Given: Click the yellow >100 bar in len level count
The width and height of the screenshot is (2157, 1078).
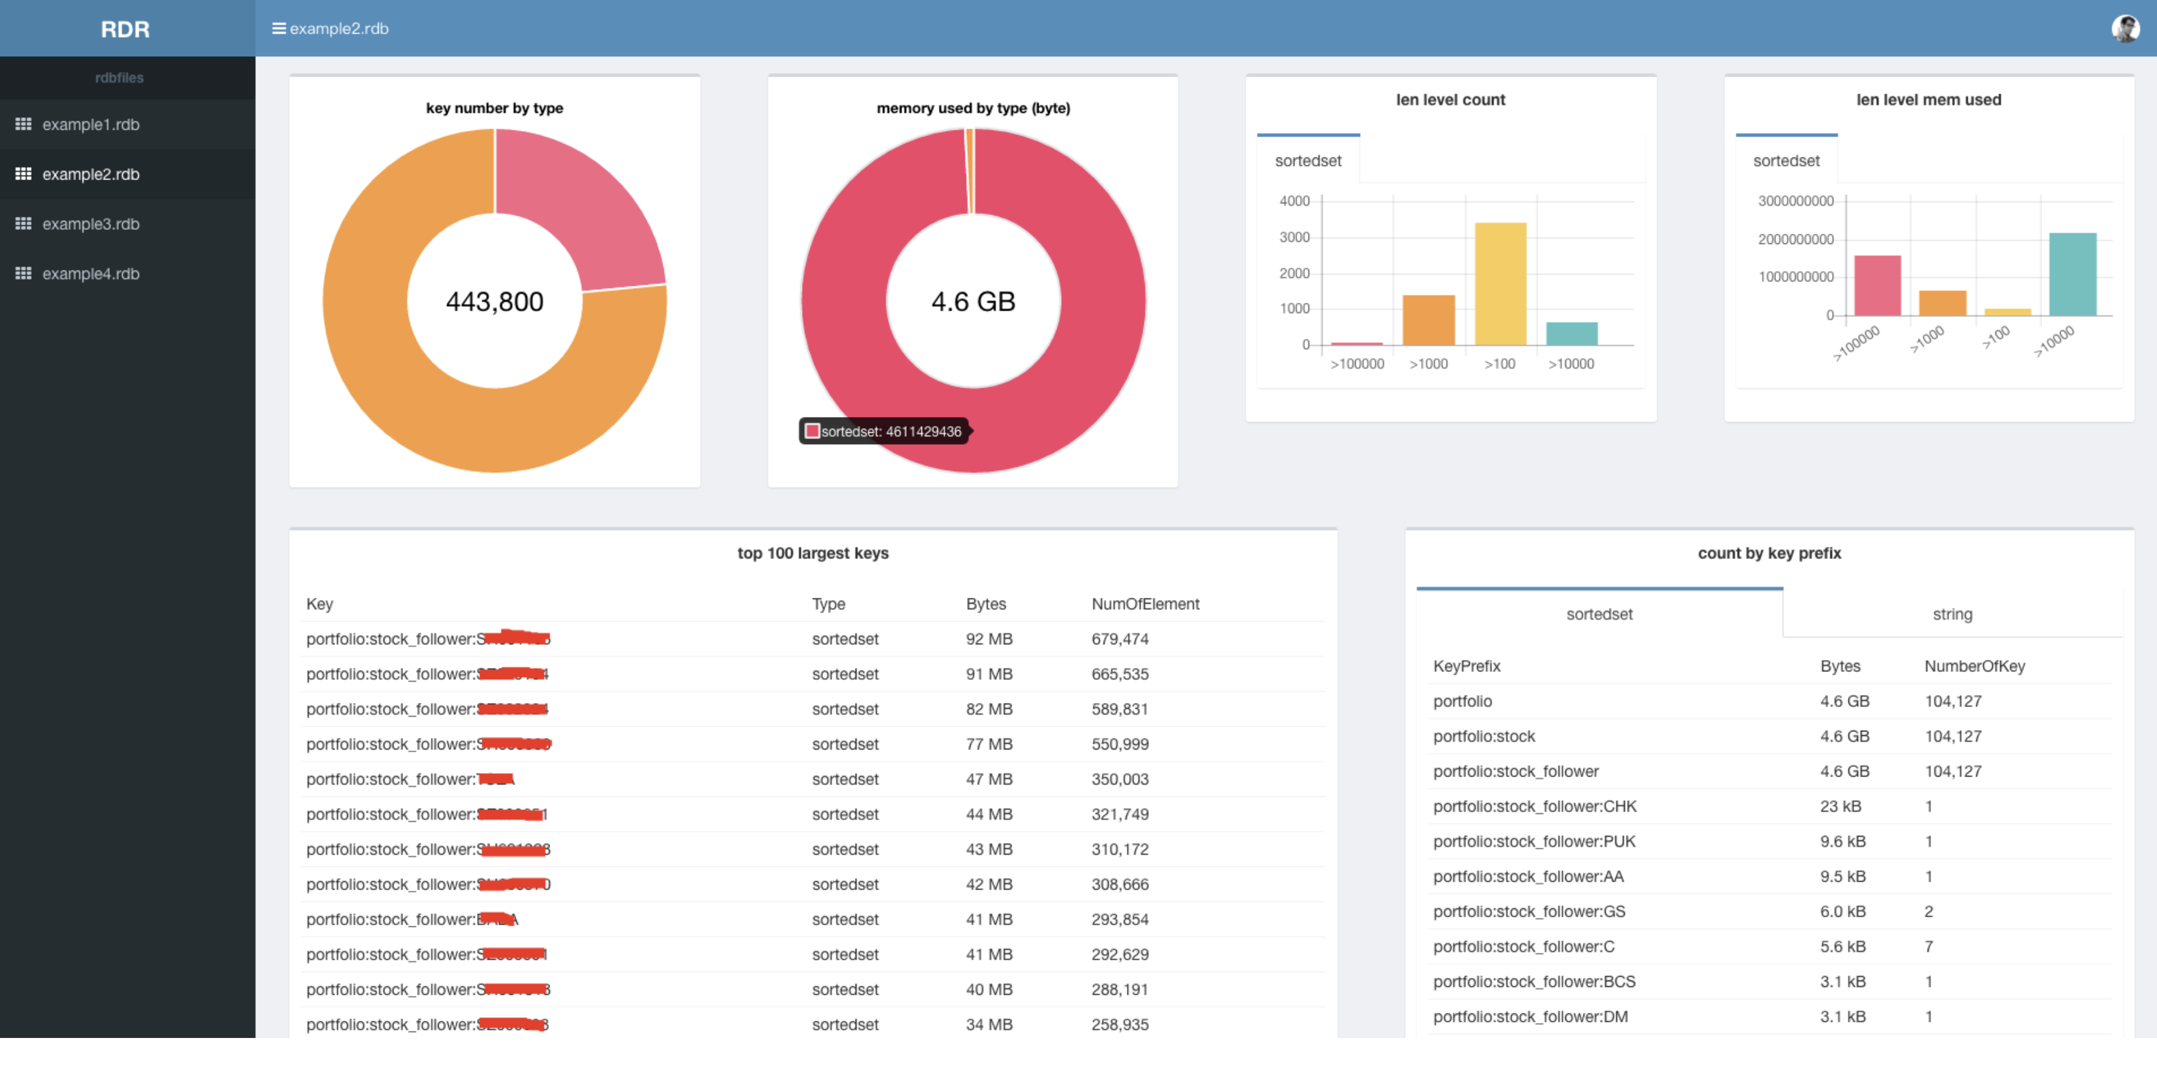Looking at the screenshot, I should click(x=1500, y=285).
